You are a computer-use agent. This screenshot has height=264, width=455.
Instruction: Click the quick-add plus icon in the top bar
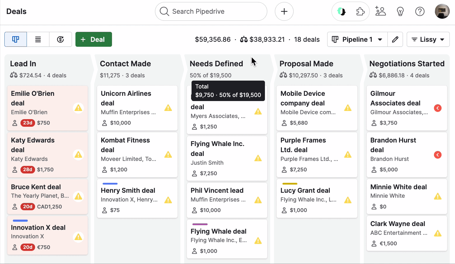tap(284, 11)
